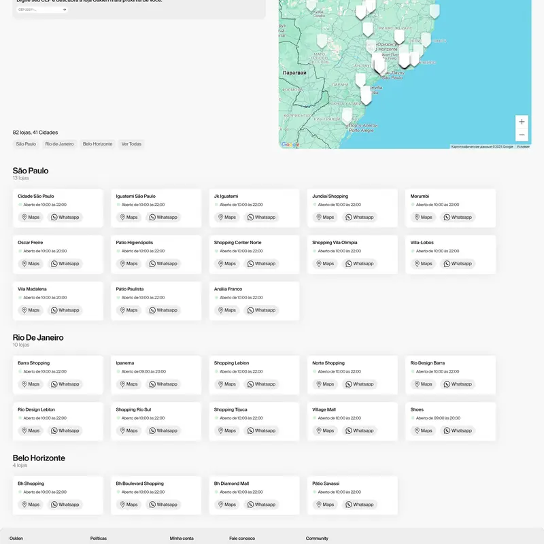Open Maps for Village Mall store
Viewport: 544px width, 544px height.
click(x=324, y=430)
